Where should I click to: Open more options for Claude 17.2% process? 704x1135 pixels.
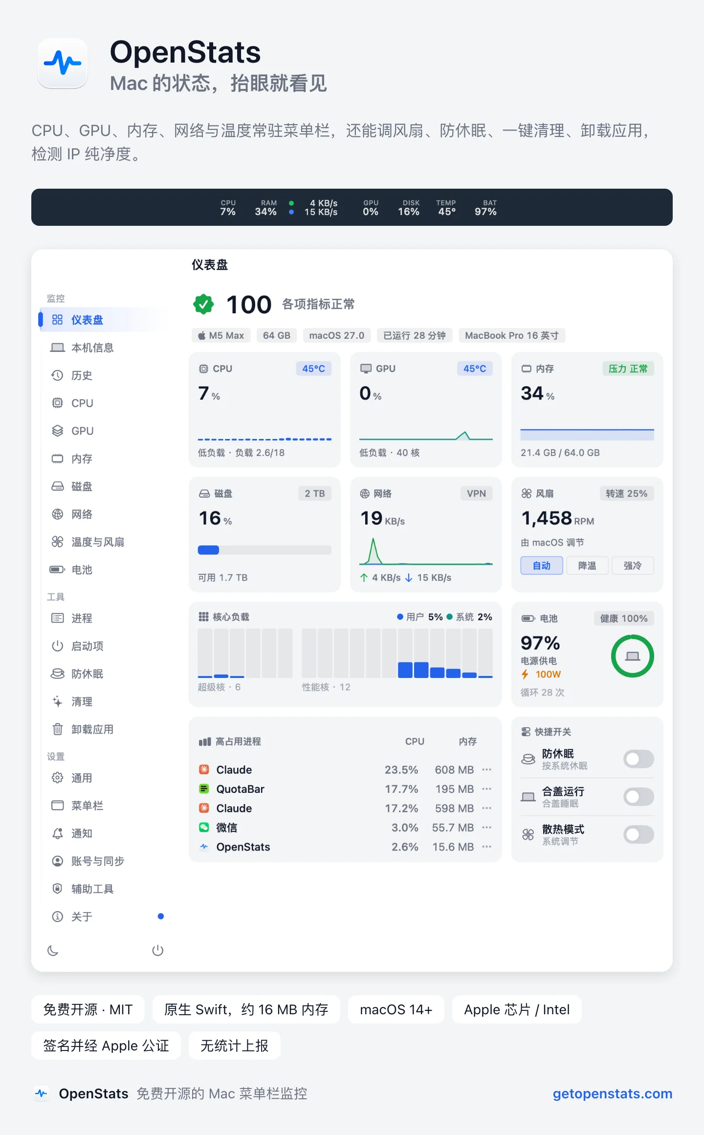486,808
